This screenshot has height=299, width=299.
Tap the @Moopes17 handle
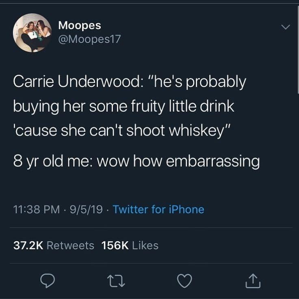point(89,39)
